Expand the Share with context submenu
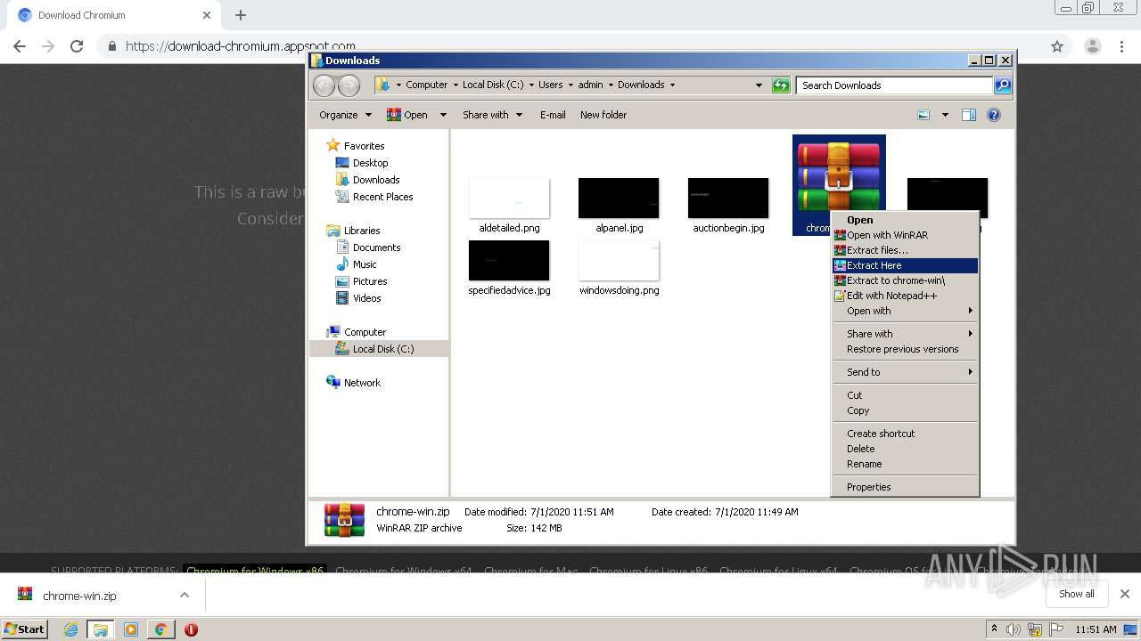 click(905, 334)
